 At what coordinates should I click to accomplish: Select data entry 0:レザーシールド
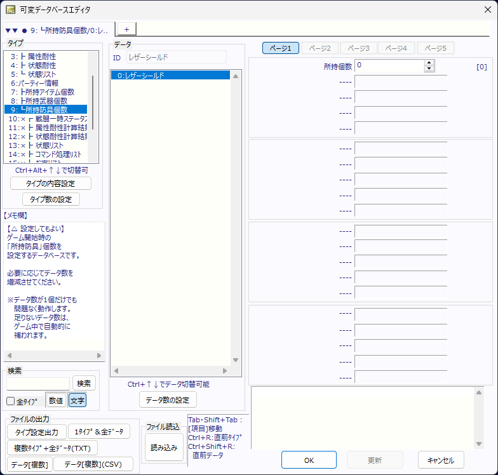(x=170, y=76)
